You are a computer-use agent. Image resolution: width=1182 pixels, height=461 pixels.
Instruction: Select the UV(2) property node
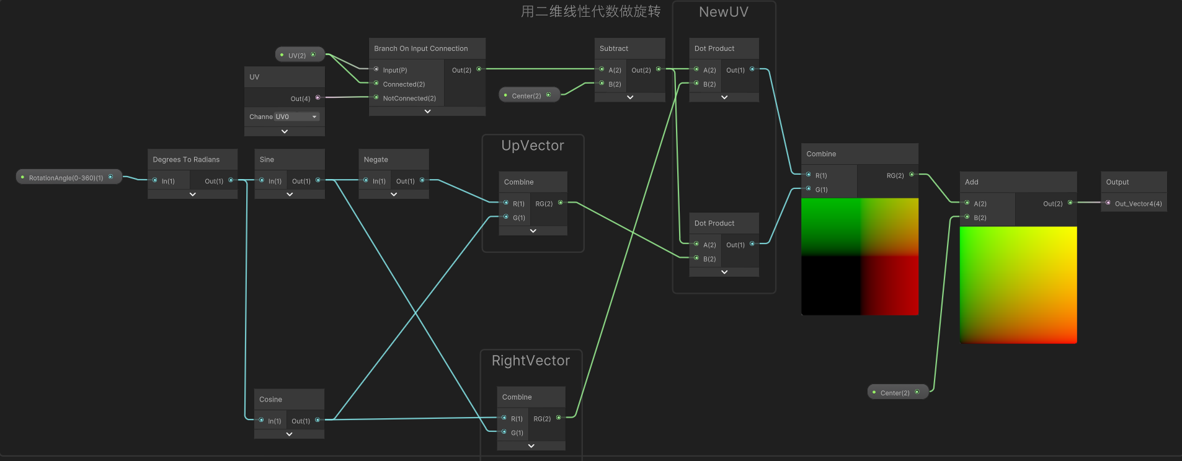pos(300,55)
